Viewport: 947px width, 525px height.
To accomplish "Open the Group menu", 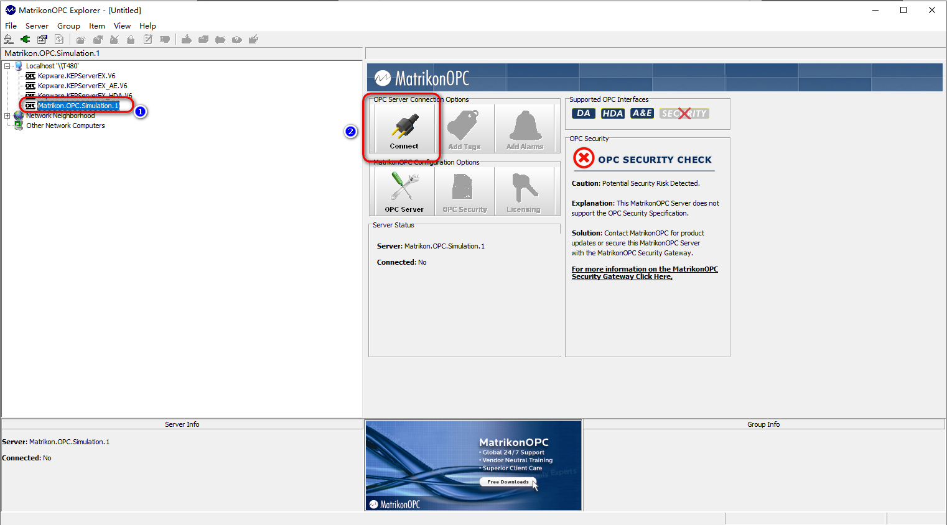I will coord(68,26).
